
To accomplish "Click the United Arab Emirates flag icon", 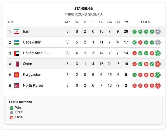I will [17, 53].
